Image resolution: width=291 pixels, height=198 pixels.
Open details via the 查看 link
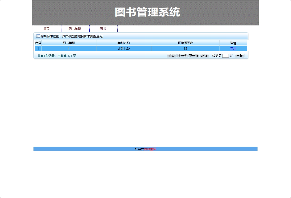coord(233,48)
